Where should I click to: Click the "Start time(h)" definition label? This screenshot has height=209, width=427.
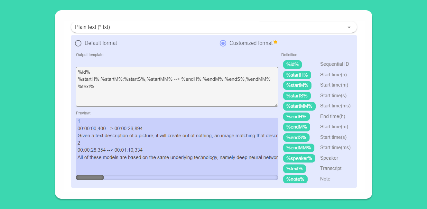(x=333, y=75)
